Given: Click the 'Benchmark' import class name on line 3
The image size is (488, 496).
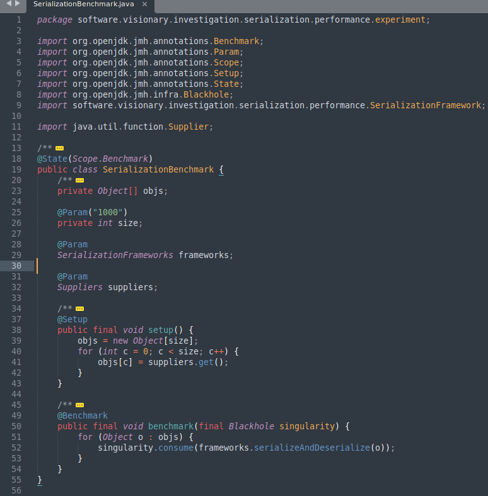Looking at the screenshot, I should click(x=236, y=41).
